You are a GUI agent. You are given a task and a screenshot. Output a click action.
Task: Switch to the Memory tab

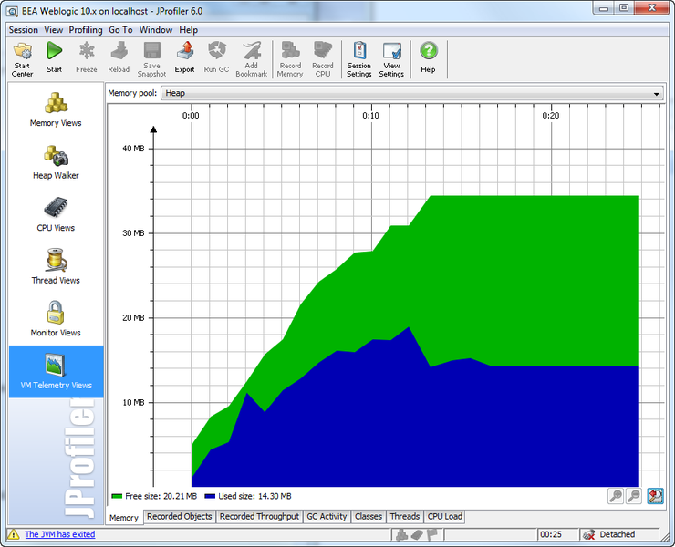click(x=123, y=518)
